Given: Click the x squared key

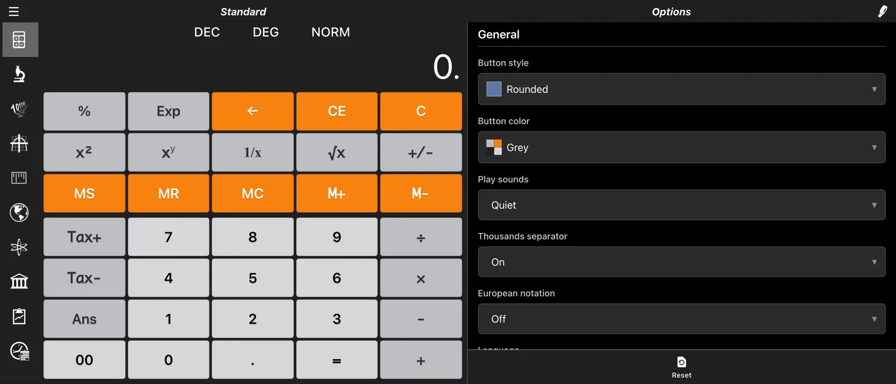Looking at the screenshot, I should [85, 152].
